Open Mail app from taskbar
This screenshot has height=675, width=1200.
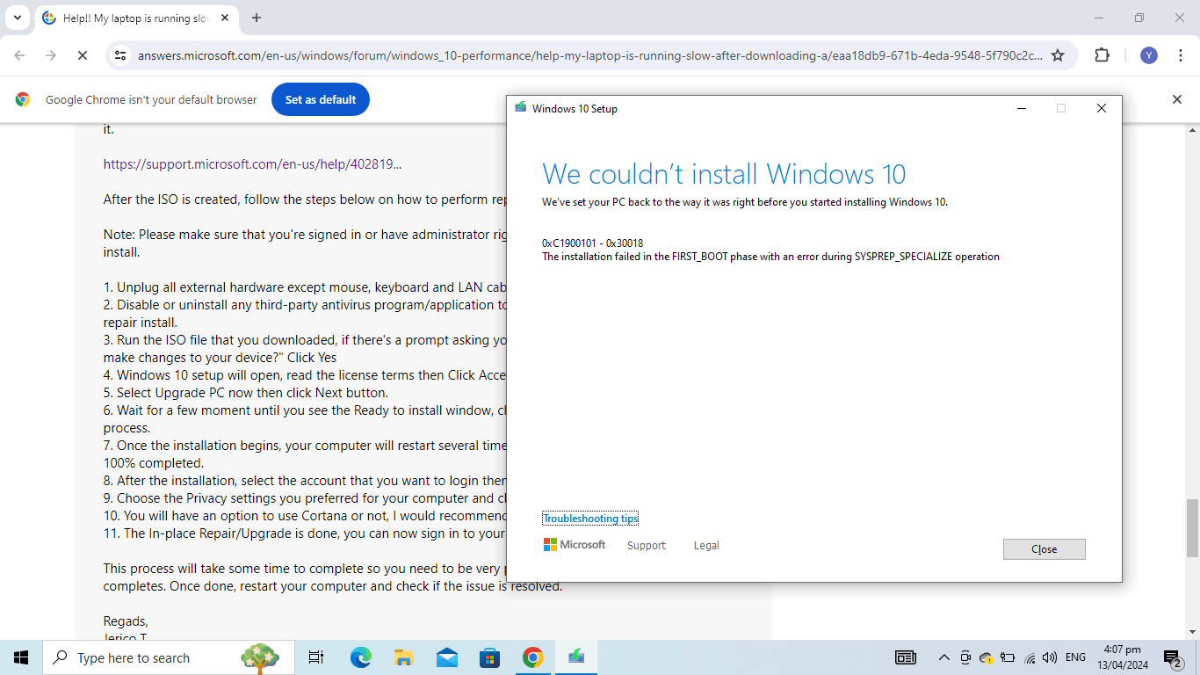[446, 657]
